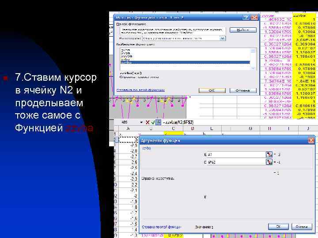Click the C argument field containing $F$2
Image resolution: width=318 pixels, height=238 pixels.
point(236,162)
